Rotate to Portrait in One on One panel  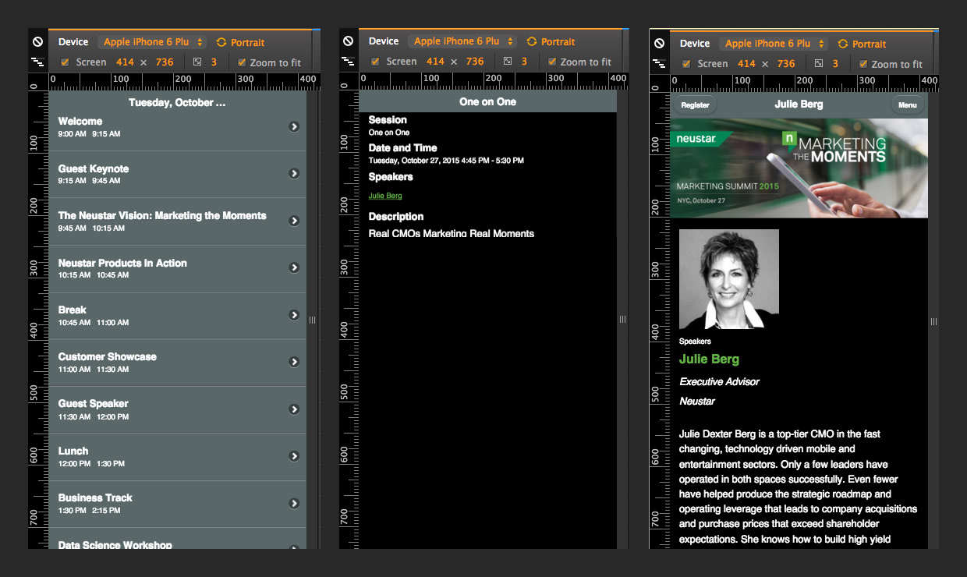[x=551, y=41]
